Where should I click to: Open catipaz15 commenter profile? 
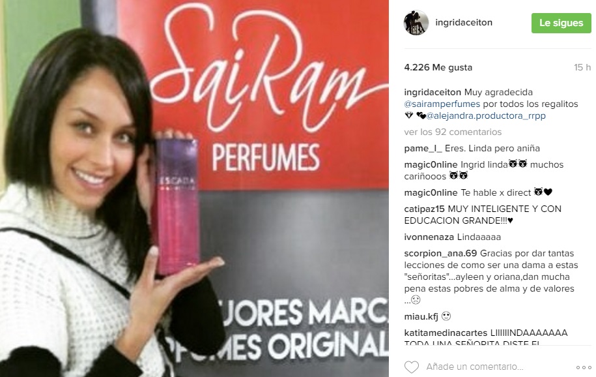pyautogui.click(x=424, y=209)
